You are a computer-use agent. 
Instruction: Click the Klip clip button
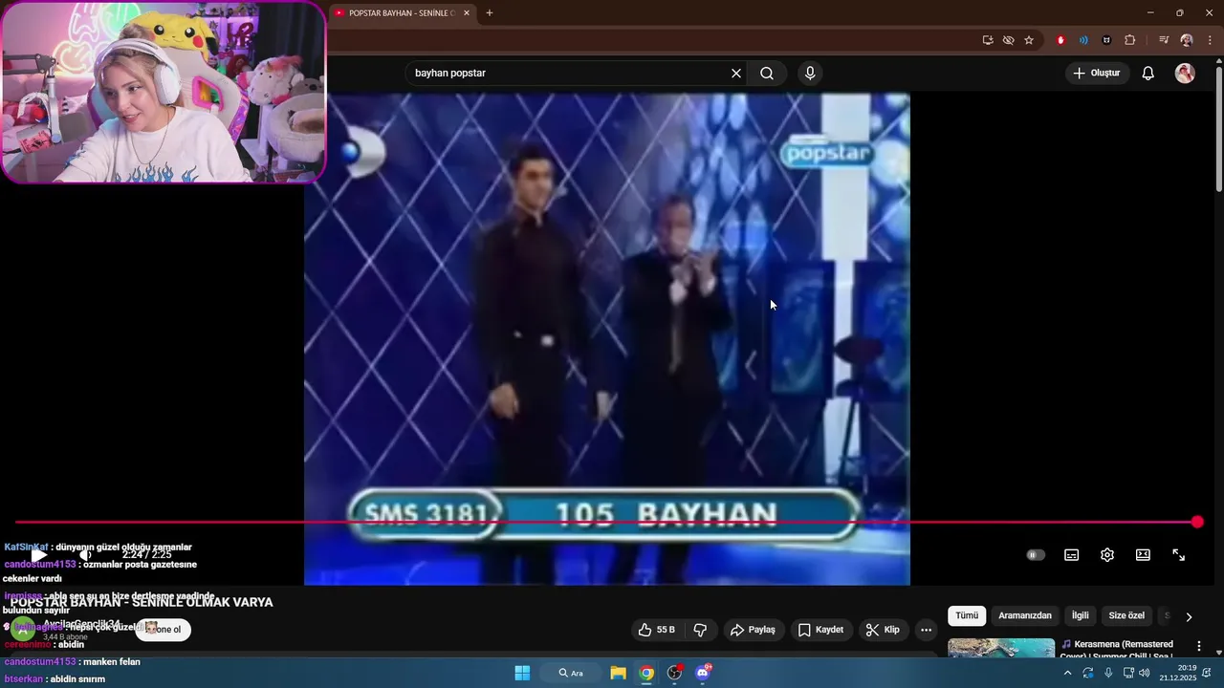(x=883, y=630)
